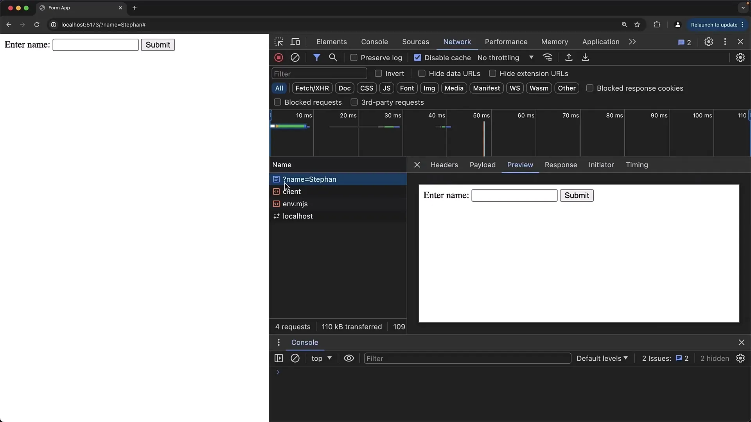Open the No throttling dropdown
Viewport: 751px width, 422px height.
pos(505,58)
